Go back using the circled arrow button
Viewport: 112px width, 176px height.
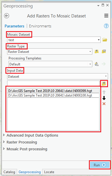tap(7, 16)
